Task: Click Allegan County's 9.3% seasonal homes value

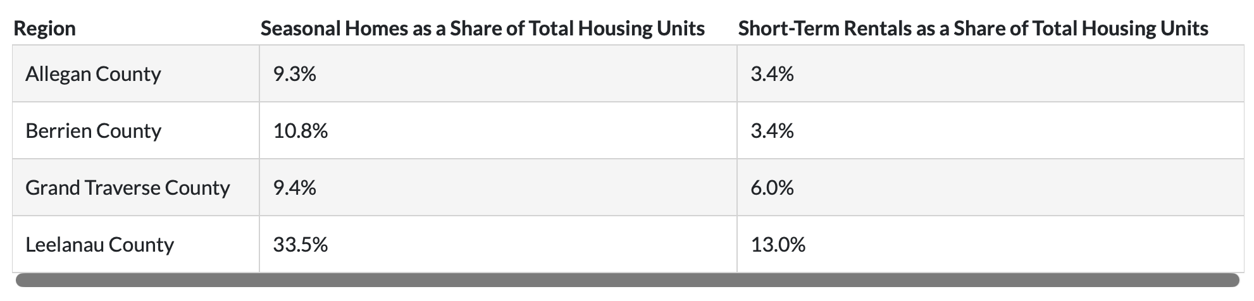Action: 294,74
